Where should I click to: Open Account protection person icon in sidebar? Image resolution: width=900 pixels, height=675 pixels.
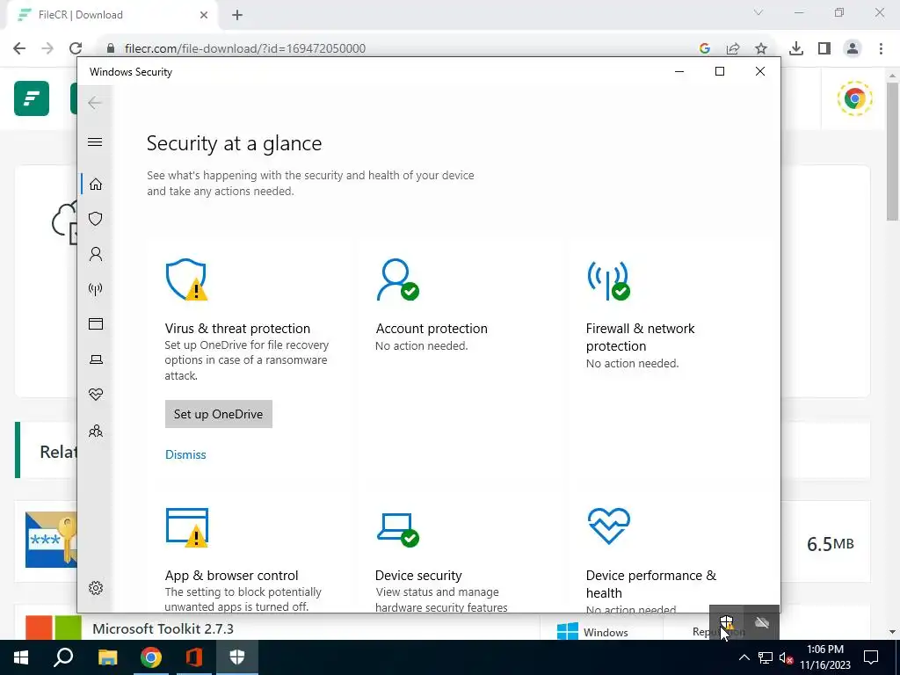pos(96,254)
